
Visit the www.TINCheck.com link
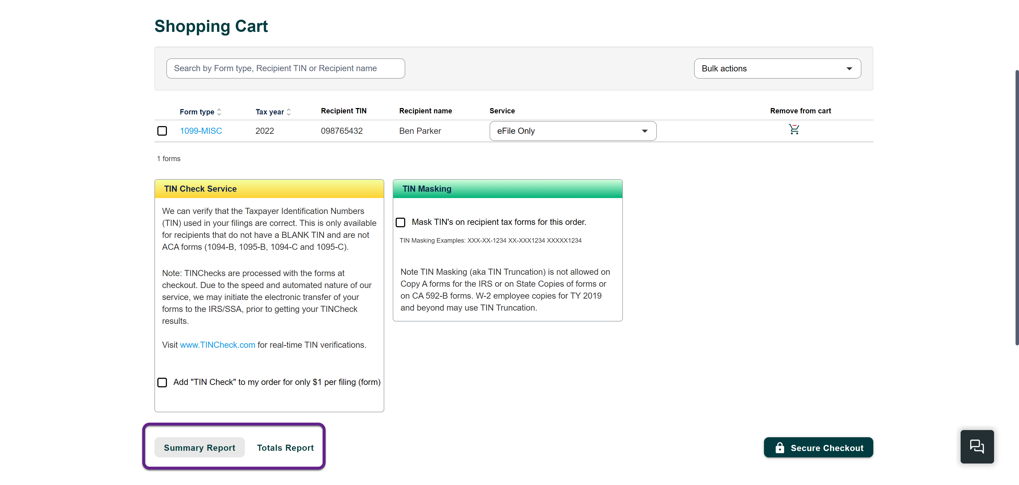[218, 345]
